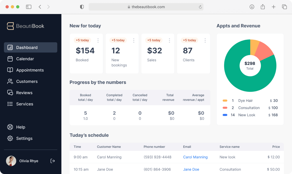Open the Safari share icon
This screenshot has height=174, width=292.
pyautogui.click(x=263, y=7)
